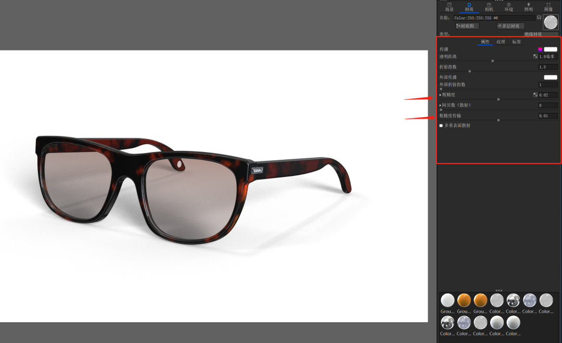The image size is (562, 343).
Task: Click texture icon next to 粗糙度 value
Action: [x=535, y=95]
